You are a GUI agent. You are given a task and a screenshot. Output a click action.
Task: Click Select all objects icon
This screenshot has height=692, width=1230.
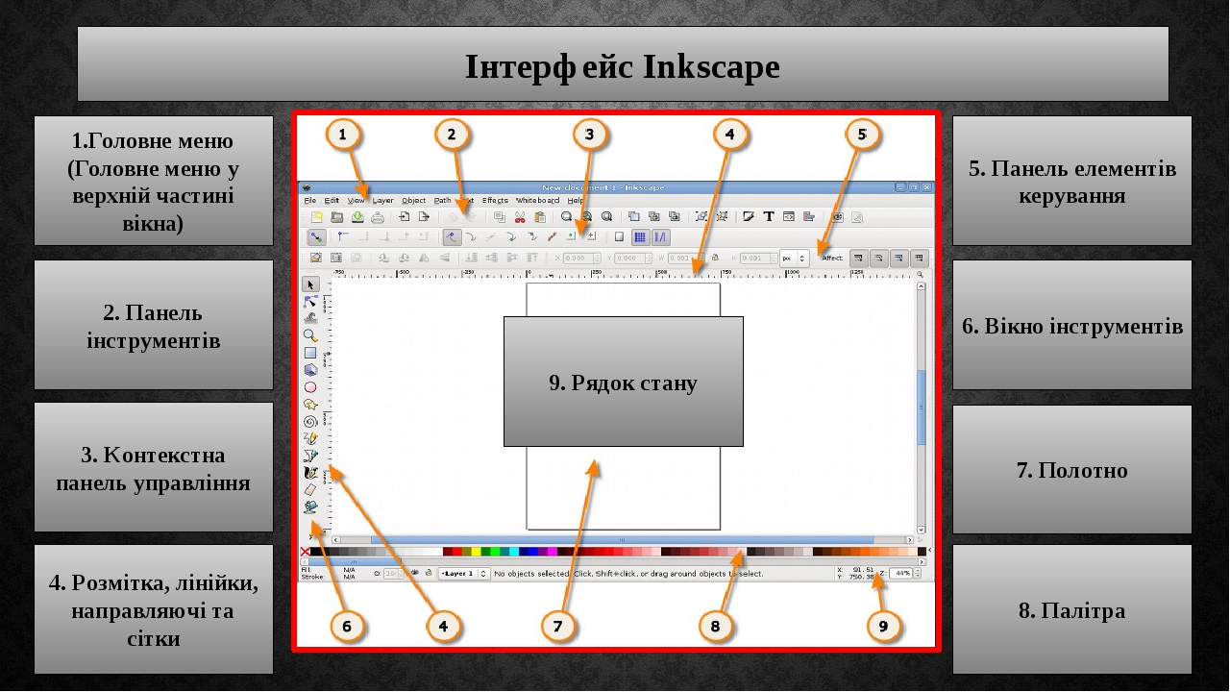coord(316,258)
